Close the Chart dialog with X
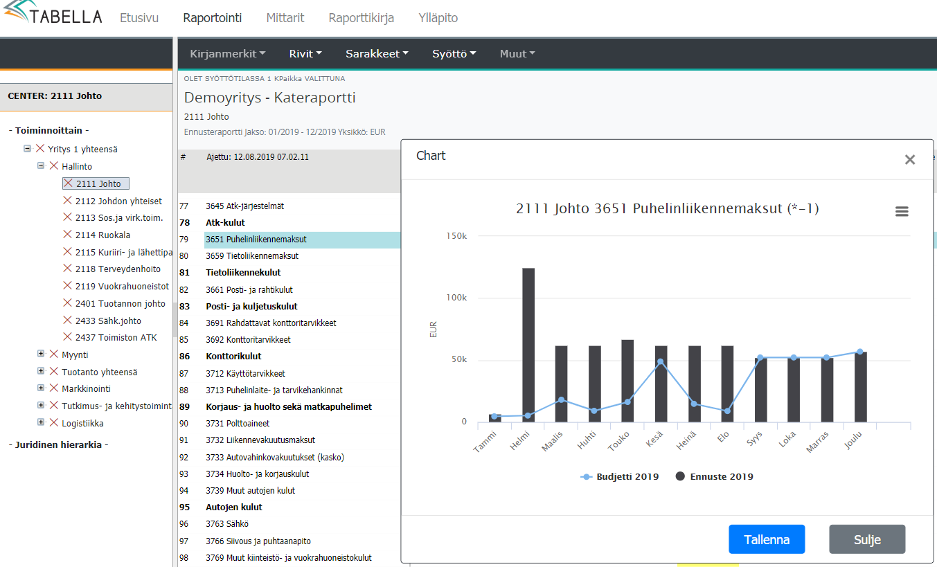The width and height of the screenshot is (937, 567). (x=909, y=160)
